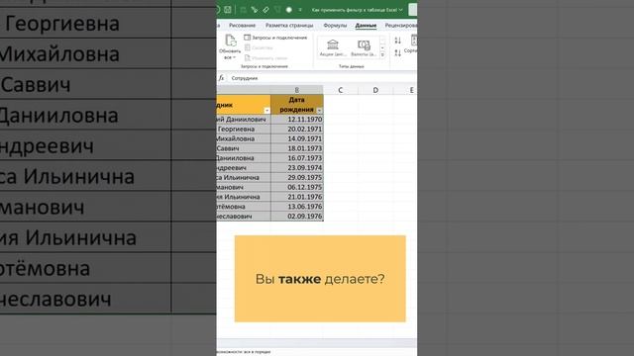Click the Refresh All icon

tap(231, 41)
